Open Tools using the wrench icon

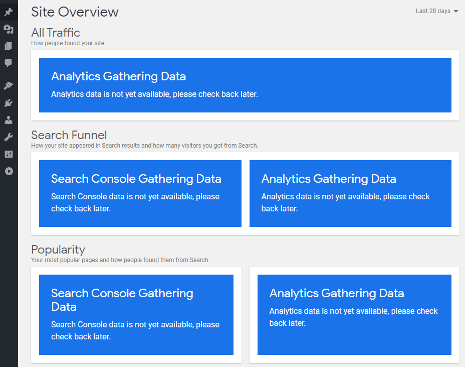(x=8, y=137)
